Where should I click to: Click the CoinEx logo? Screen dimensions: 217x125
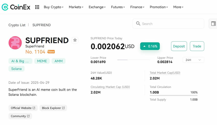pos(16,7)
